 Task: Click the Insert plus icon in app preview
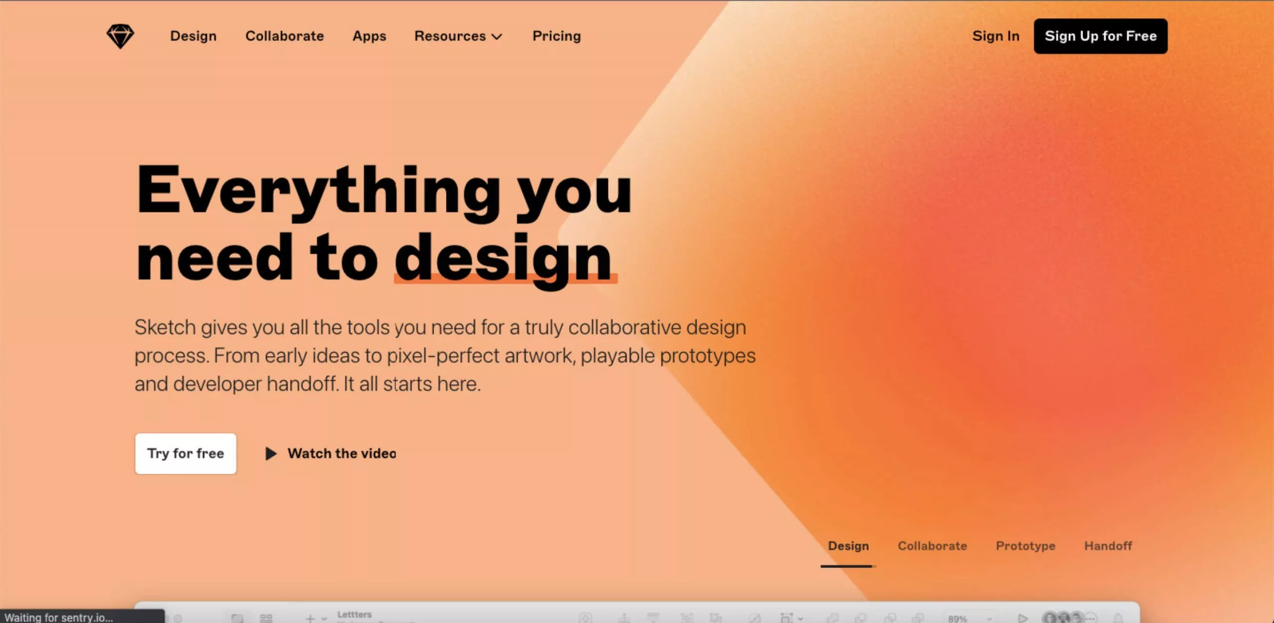click(310, 618)
